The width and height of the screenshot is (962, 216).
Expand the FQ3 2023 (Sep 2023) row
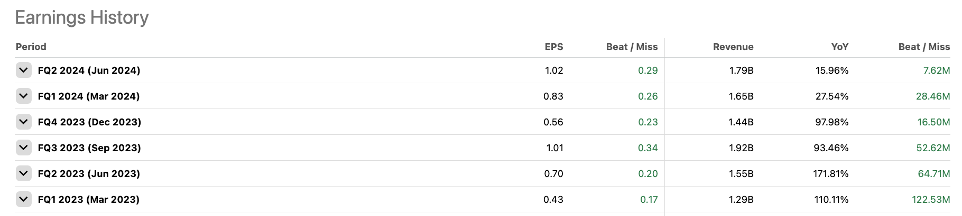coord(23,148)
